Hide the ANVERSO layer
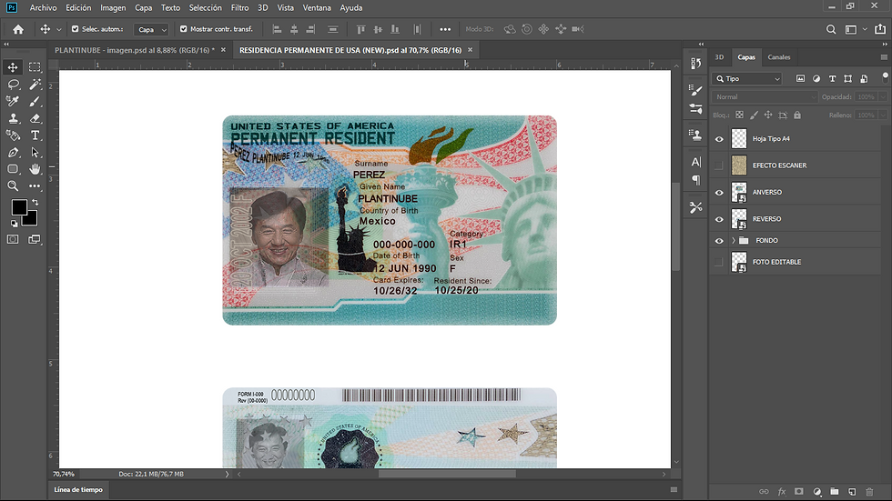892x501 pixels. pyautogui.click(x=719, y=192)
